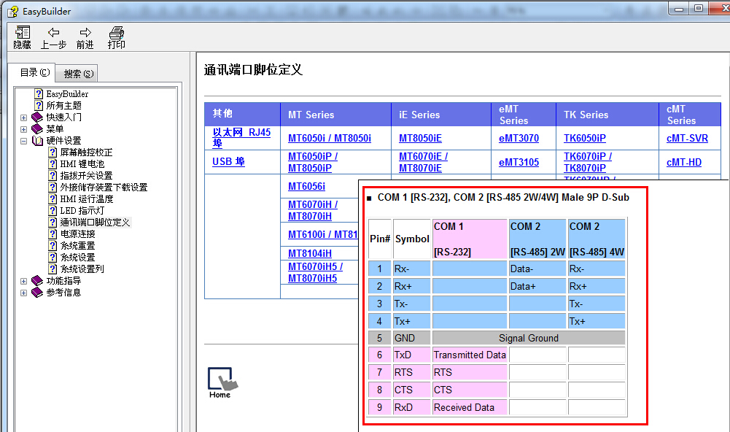Click the page icon beside 电源连接
This screenshot has width=730, height=432.
[53, 234]
